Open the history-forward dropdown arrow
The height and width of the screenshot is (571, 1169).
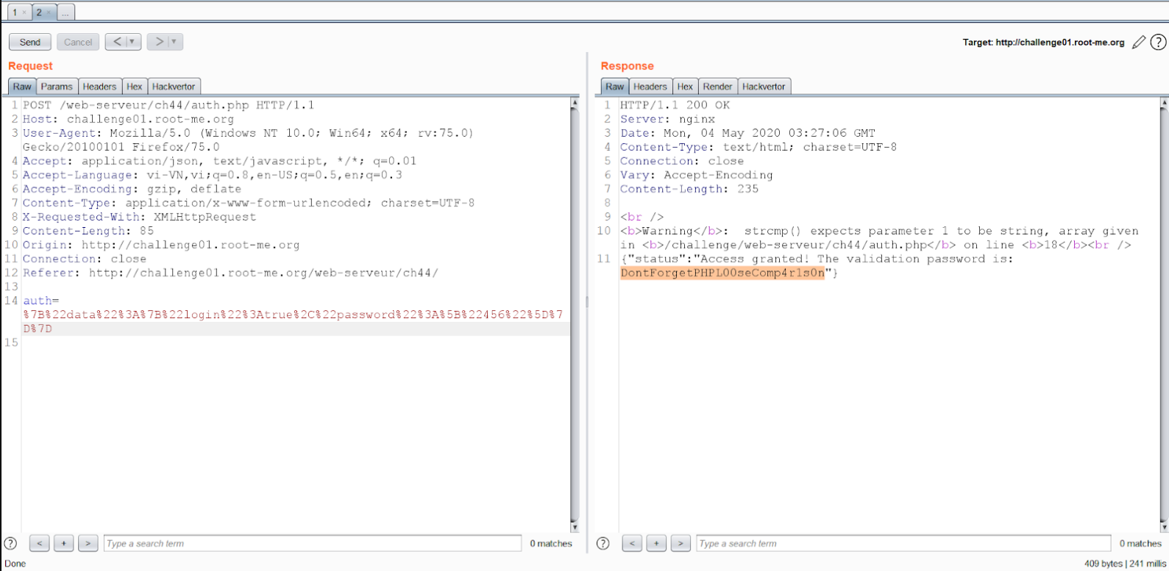(x=175, y=42)
